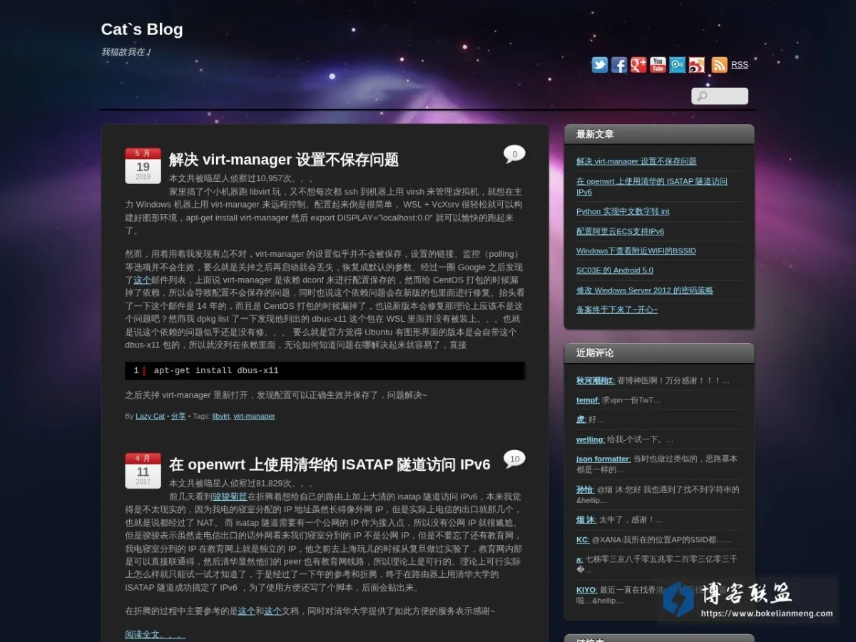
Task: Click the 近期评论 widget header
Action: click(659, 353)
